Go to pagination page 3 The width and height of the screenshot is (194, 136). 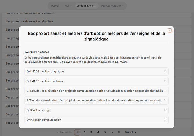tap(91, 132)
